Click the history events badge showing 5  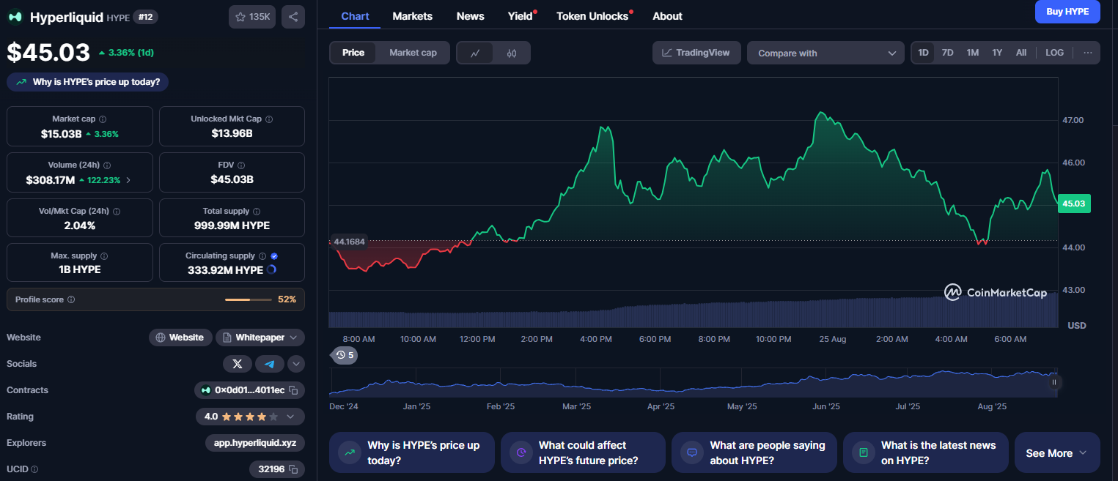pyautogui.click(x=345, y=355)
